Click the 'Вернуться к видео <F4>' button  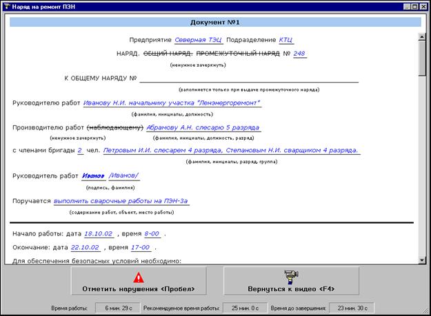pos(291,281)
